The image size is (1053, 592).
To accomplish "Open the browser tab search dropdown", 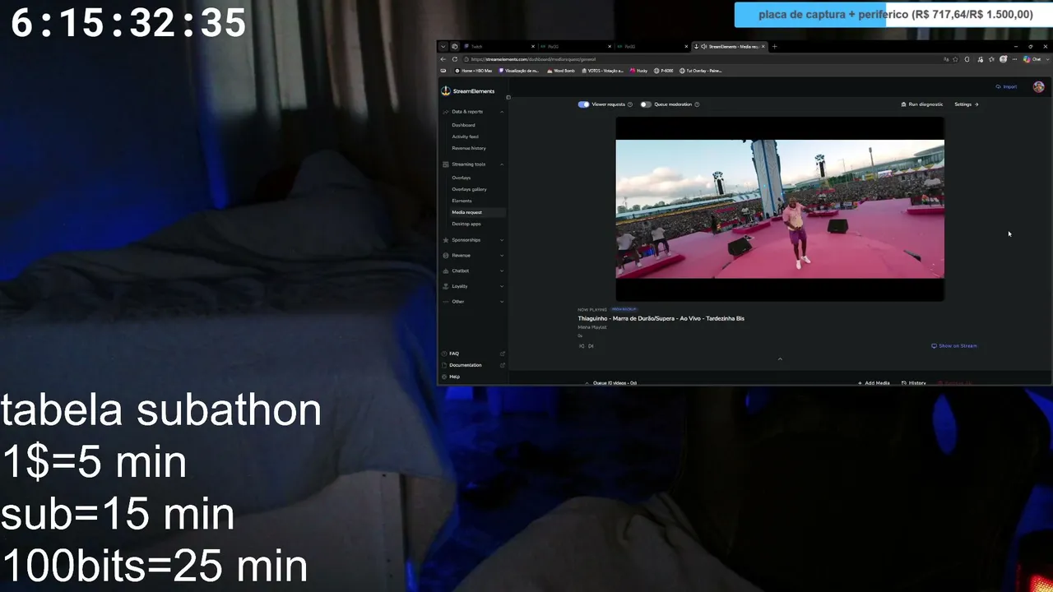I will 443,46.
